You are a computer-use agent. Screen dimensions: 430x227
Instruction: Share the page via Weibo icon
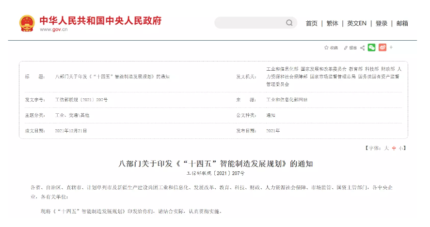coord(382,47)
